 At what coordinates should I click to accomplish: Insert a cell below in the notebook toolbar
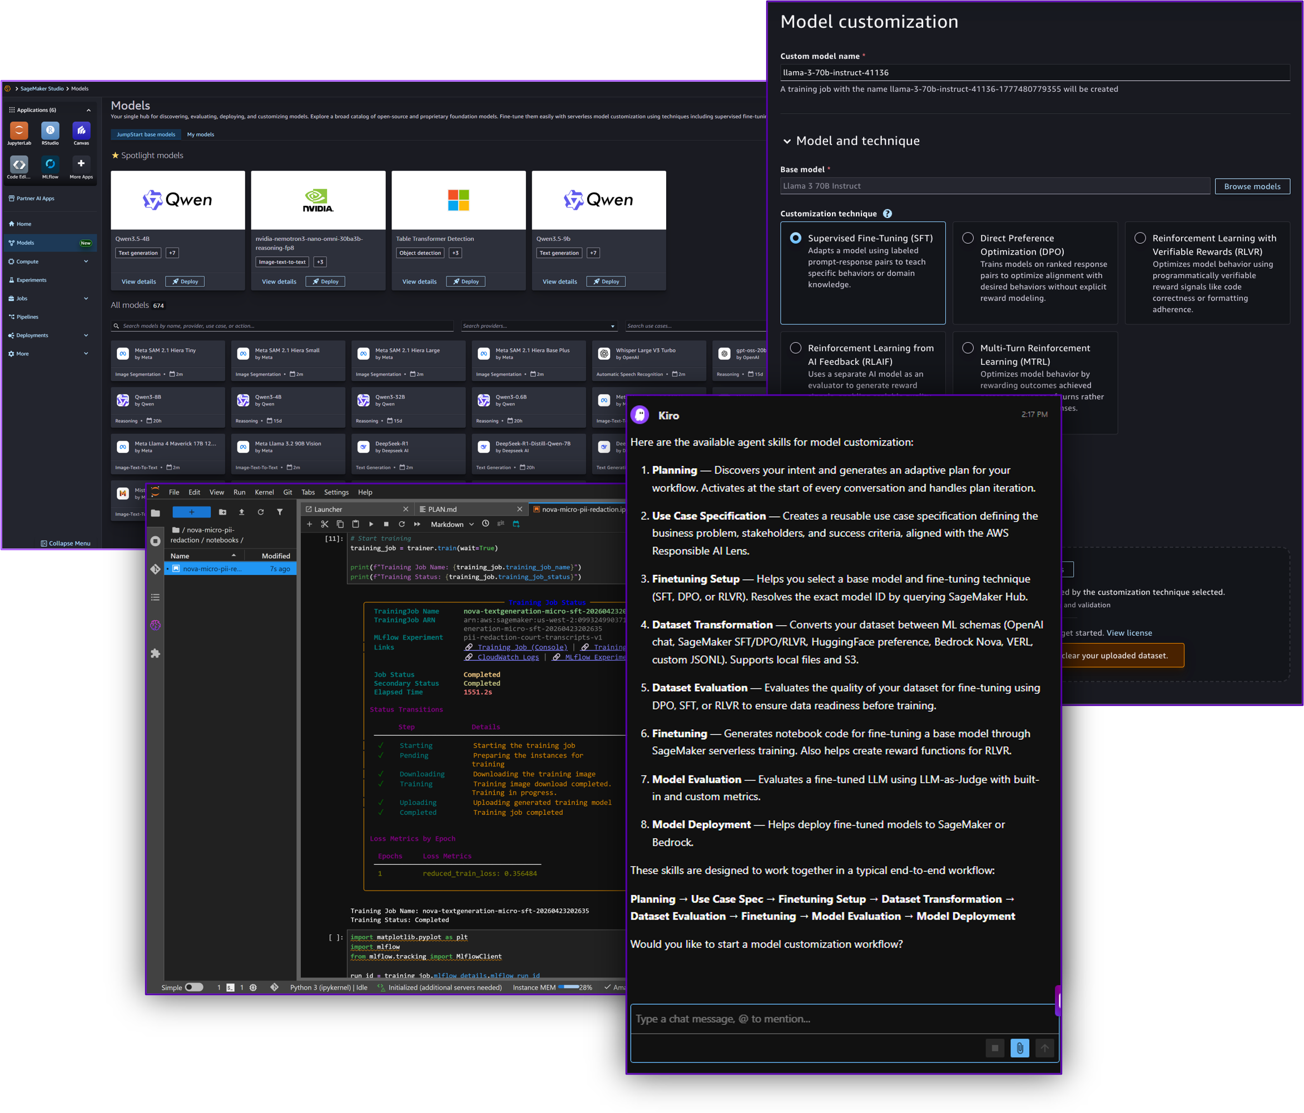tap(309, 524)
